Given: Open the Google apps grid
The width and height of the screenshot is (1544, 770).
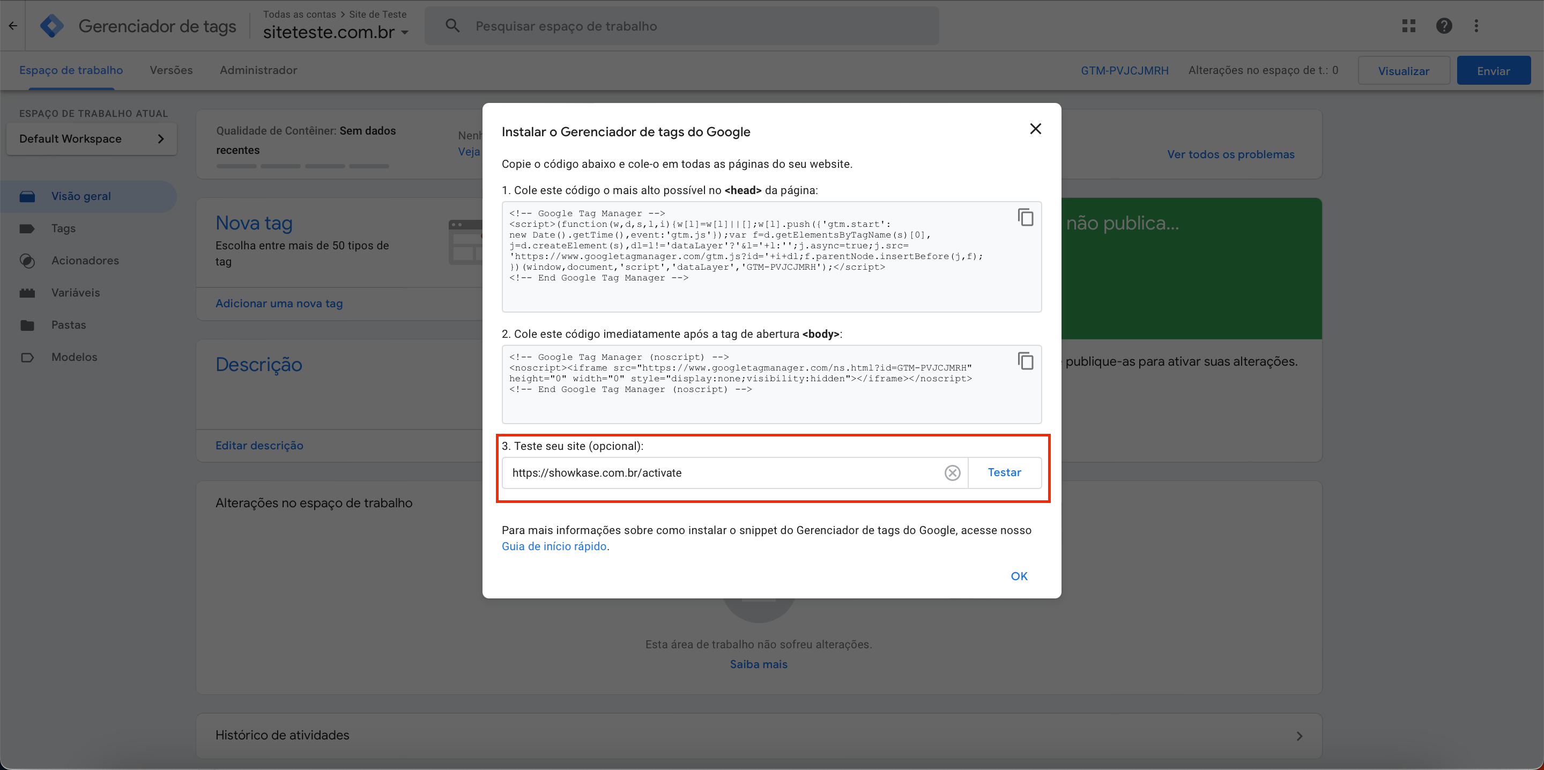Looking at the screenshot, I should click(1408, 26).
